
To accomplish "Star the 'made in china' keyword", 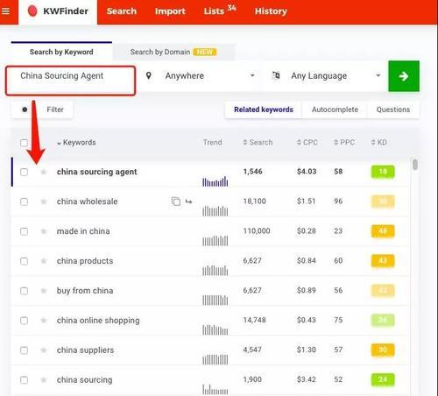I will pos(44,231).
